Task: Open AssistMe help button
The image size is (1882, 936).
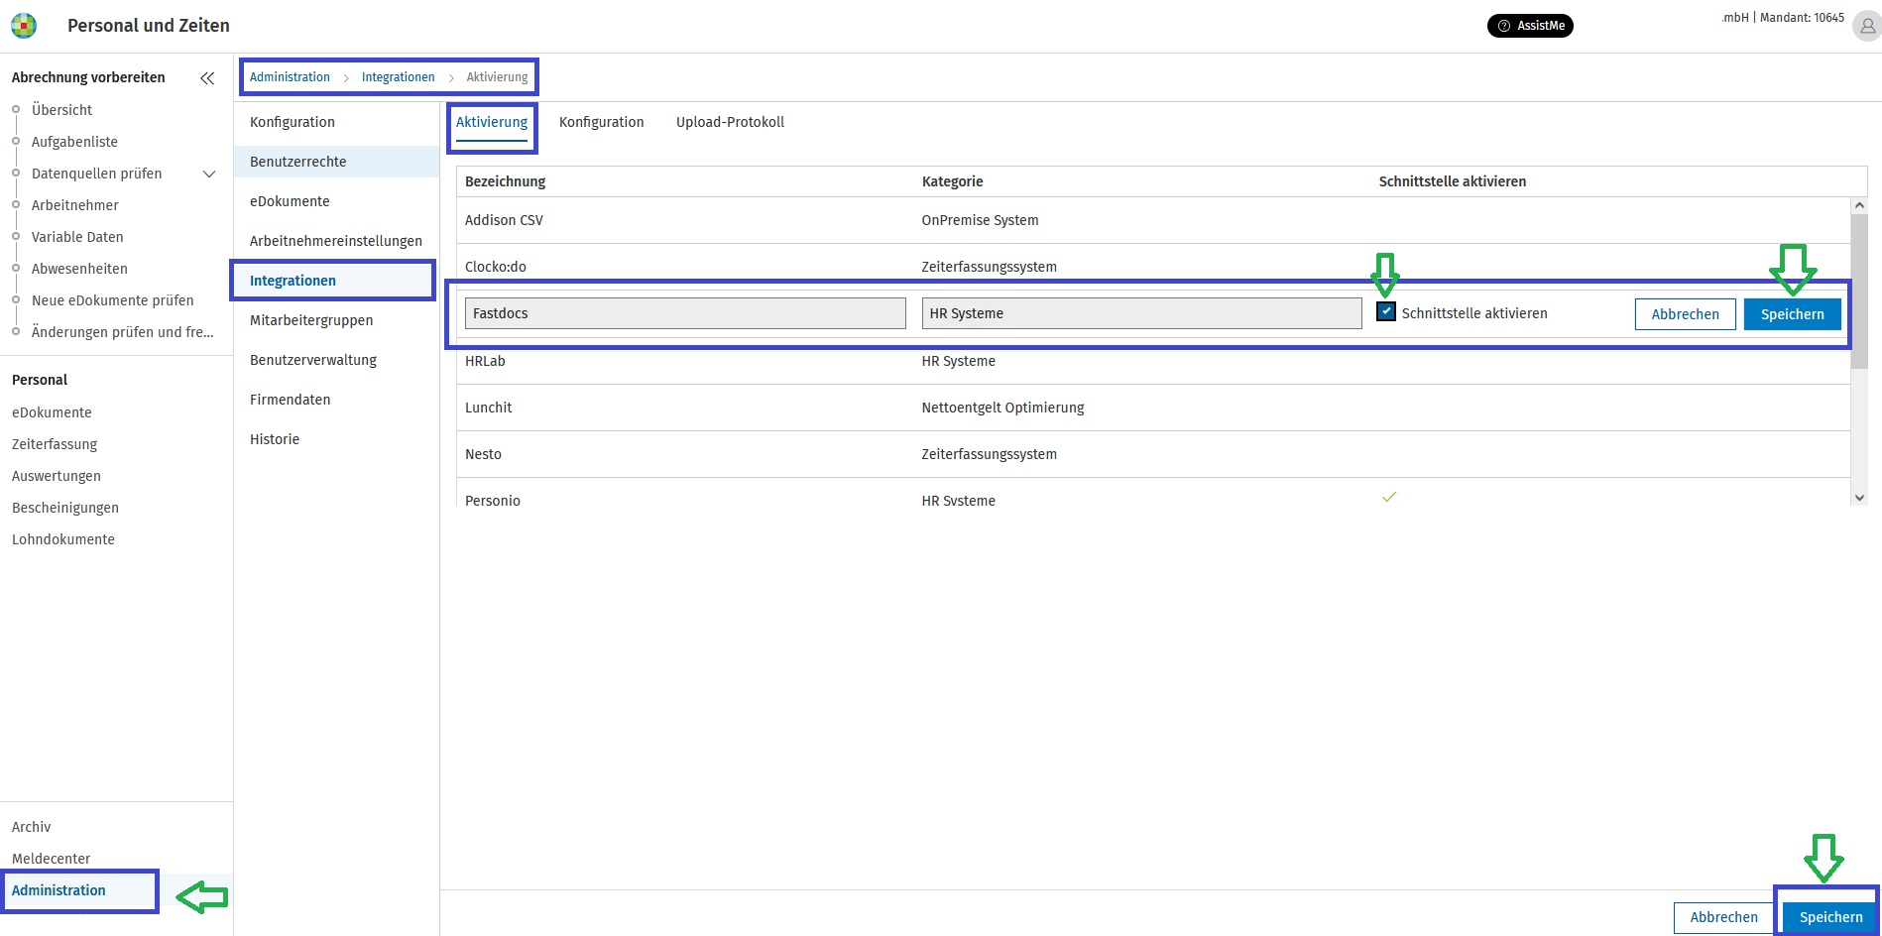Action: [x=1530, y=26]
